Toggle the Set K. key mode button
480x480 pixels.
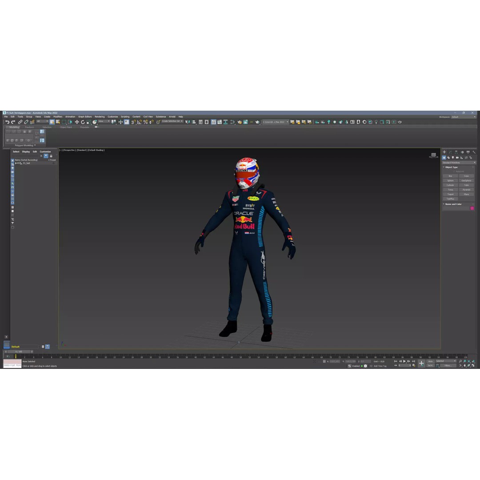coord(430,365)
